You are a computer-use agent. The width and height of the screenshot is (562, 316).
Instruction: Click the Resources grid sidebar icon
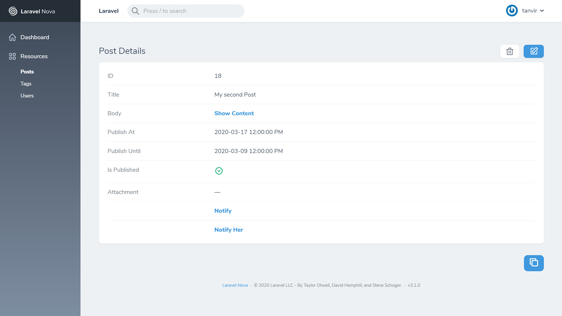(12, 56)
